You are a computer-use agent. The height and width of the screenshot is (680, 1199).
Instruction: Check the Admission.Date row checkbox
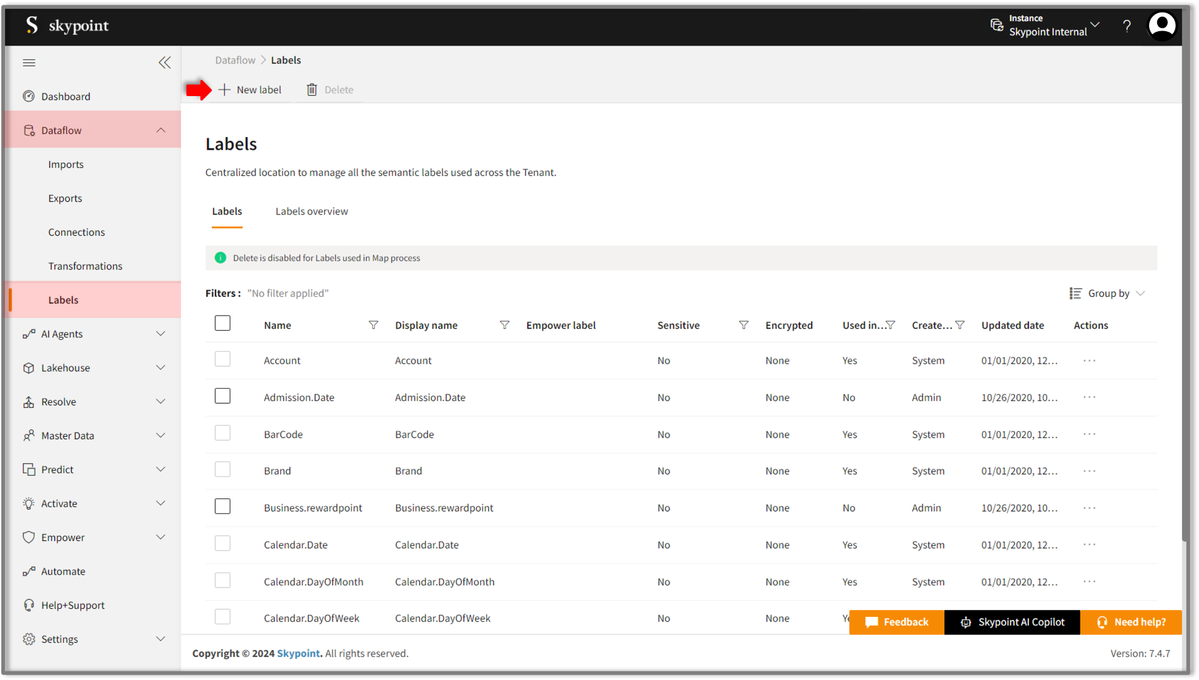222,396
